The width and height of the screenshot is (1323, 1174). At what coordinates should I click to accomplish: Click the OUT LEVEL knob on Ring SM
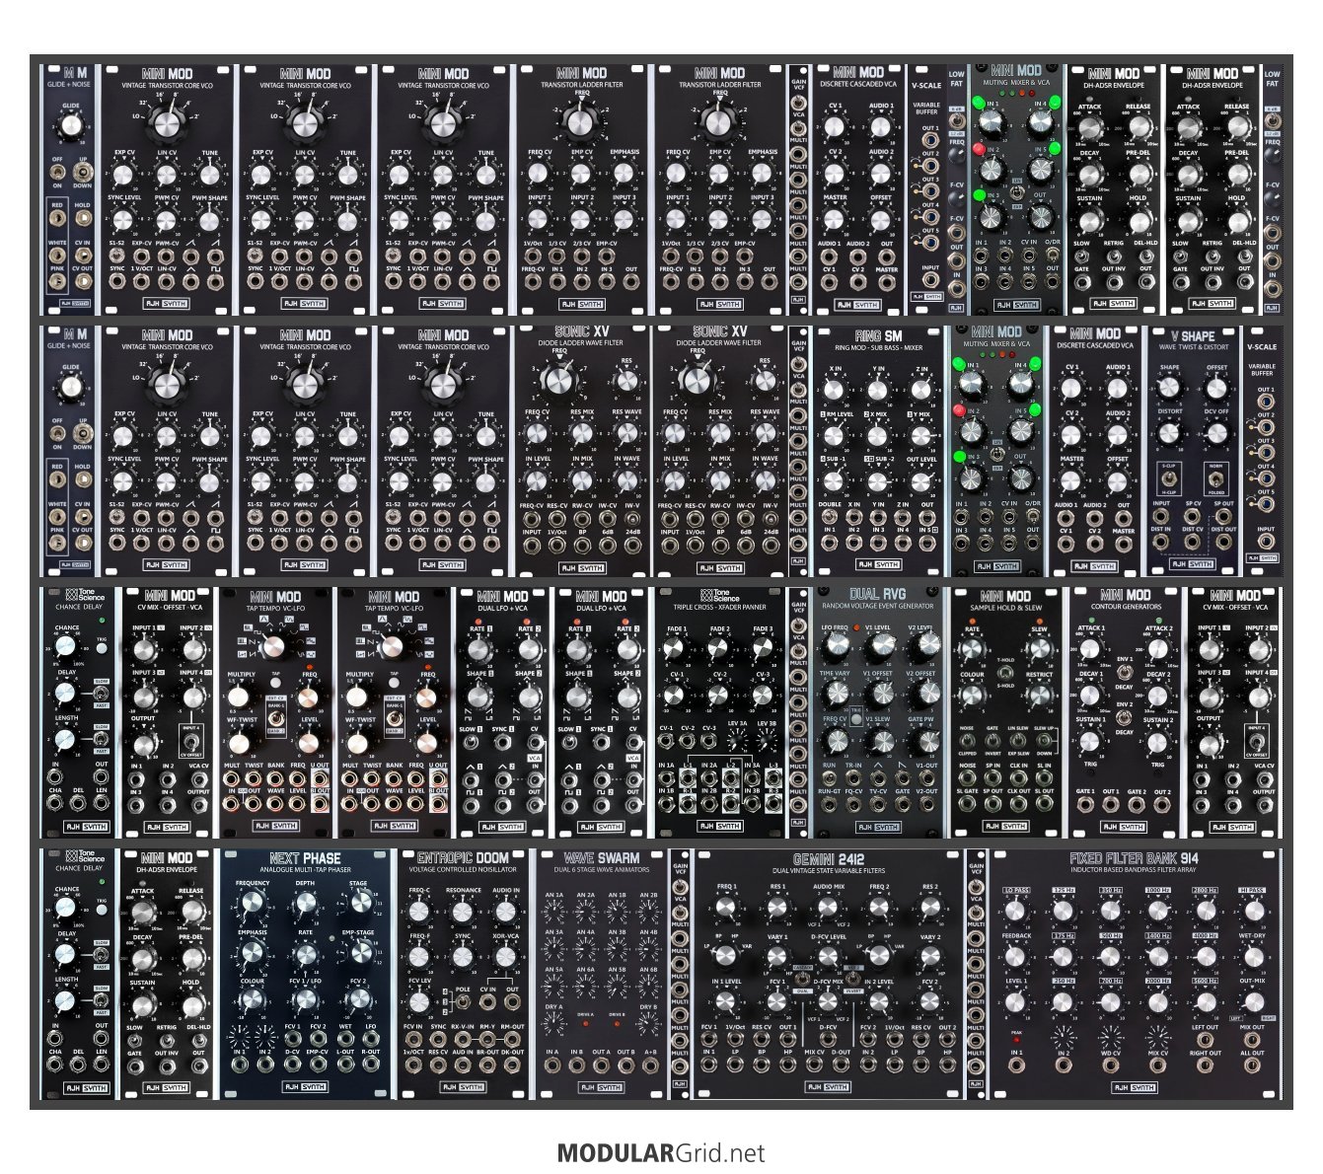click(921, 479)
